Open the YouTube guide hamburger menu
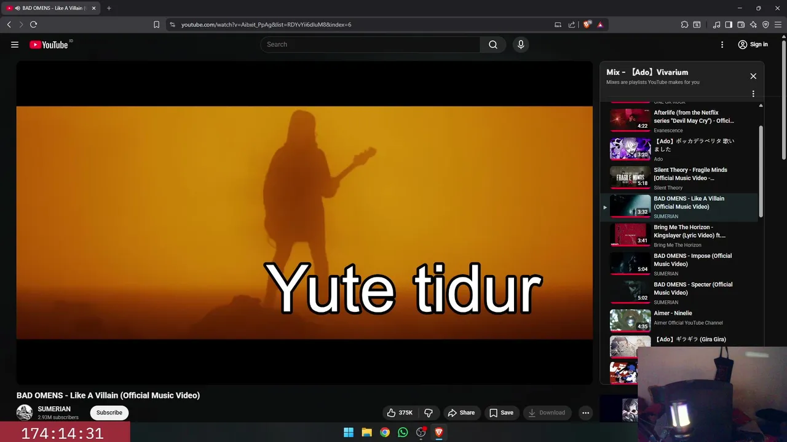 (x=15, y=44)
